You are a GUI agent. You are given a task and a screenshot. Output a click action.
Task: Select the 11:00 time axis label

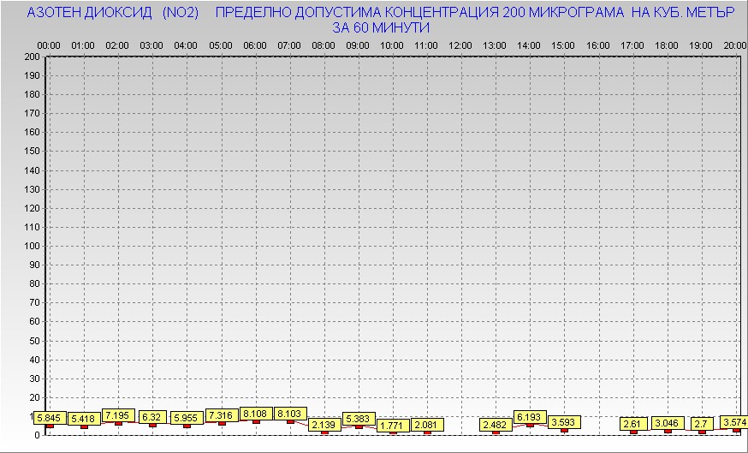[426, 46]
